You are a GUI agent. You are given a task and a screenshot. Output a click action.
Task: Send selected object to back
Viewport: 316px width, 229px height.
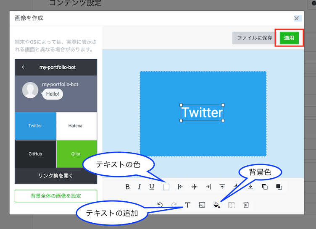click(265, 187)
